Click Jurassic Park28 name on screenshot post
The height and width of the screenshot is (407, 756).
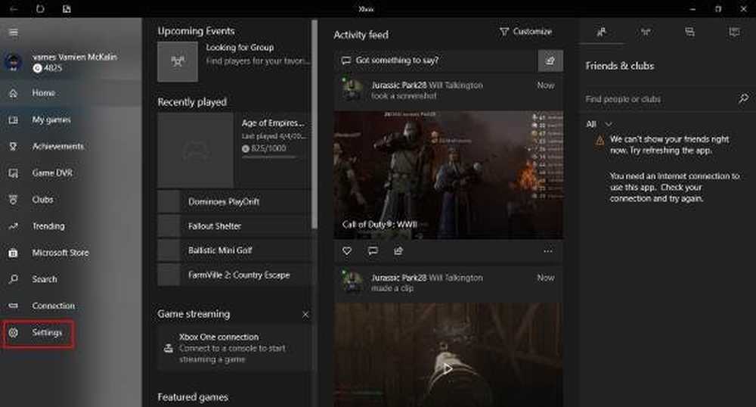(398, 85)
